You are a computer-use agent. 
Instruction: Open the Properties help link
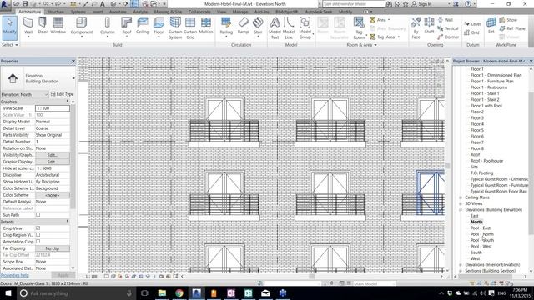point(15,275)
